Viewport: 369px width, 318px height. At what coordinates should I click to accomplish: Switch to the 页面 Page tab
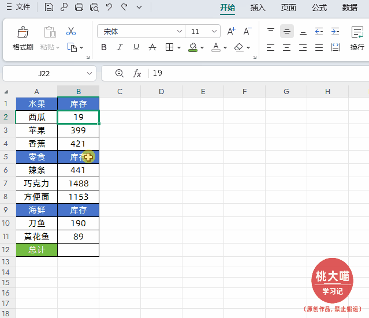tap(288, 8)
